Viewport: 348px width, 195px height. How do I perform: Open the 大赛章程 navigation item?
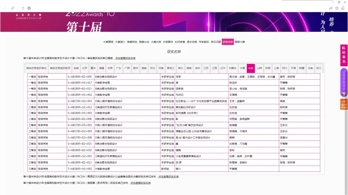[x=108, y=42]
